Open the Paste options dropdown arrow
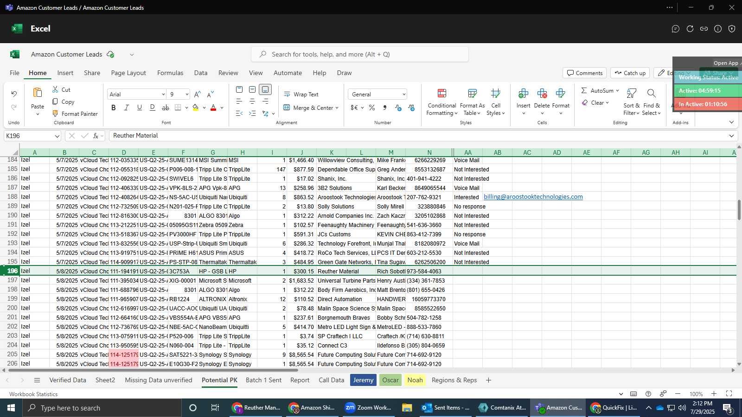This screenshot has height=417, width=742. (38, 114)
